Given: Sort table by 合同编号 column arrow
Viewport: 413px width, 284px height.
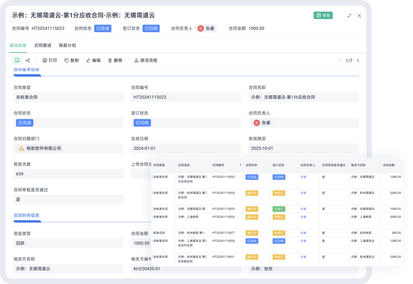Looking at the screenshot, I should 240,165.
